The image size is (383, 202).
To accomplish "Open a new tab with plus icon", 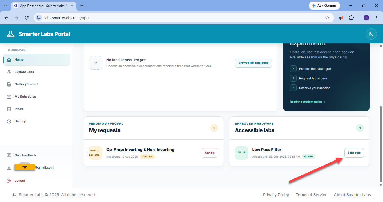I will 82,6.
